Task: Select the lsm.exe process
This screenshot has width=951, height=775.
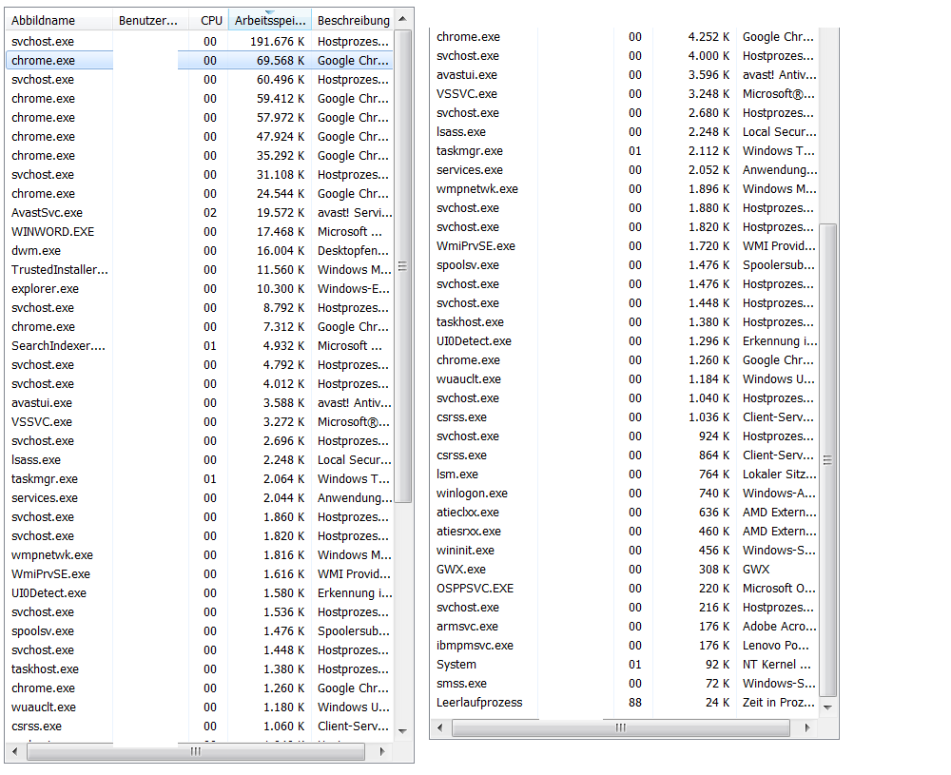Action: click(x=625, y=474)
